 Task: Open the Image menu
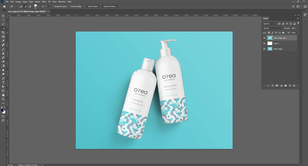[18, 2]
